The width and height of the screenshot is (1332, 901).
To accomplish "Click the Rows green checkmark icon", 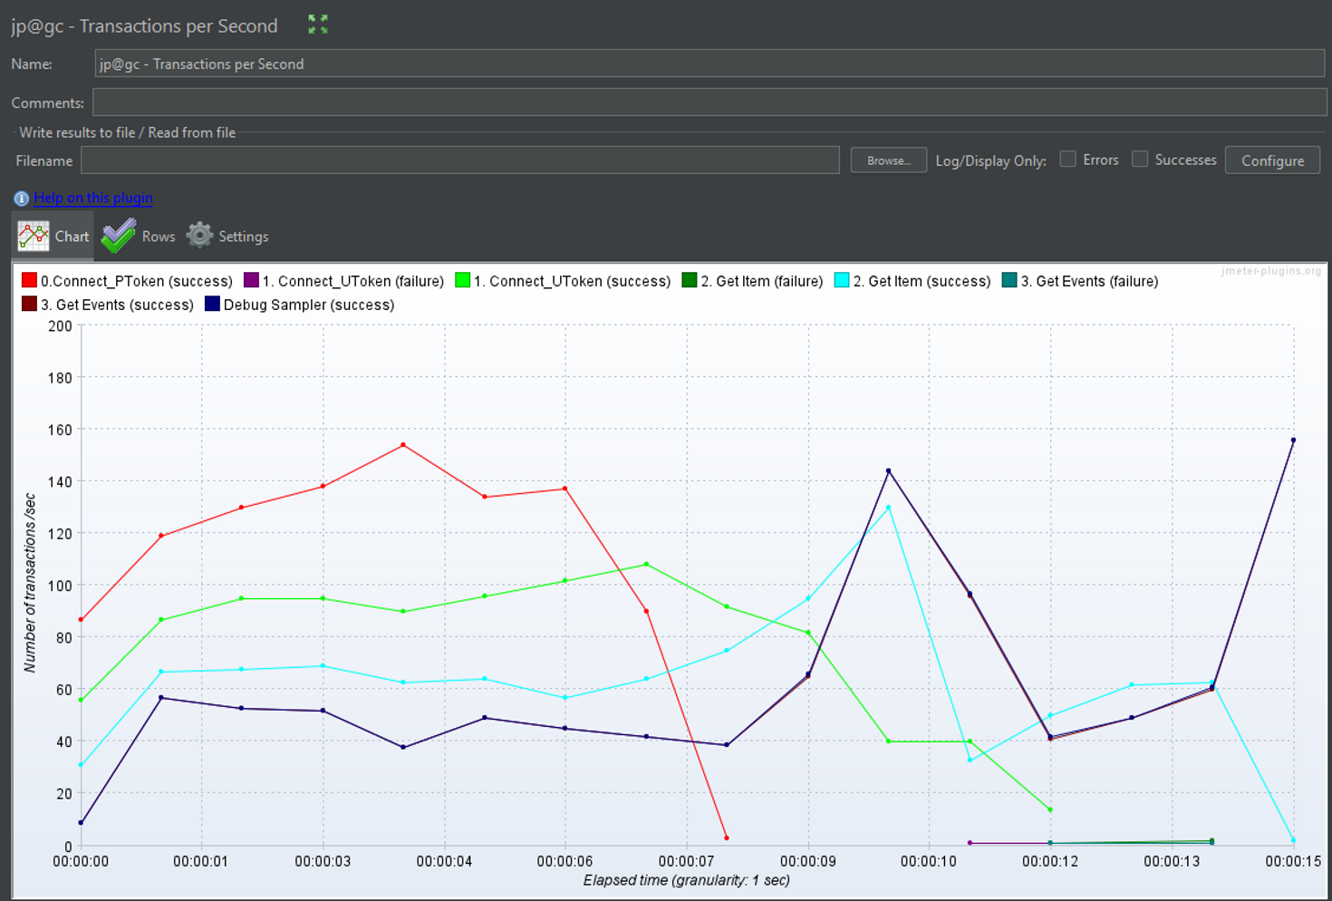I will click(x=119, y=236).
